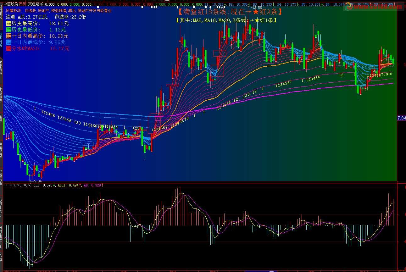
Task: Click the 5.34 lowest price label
Action: pyautogui.click(x=38, y=181)
